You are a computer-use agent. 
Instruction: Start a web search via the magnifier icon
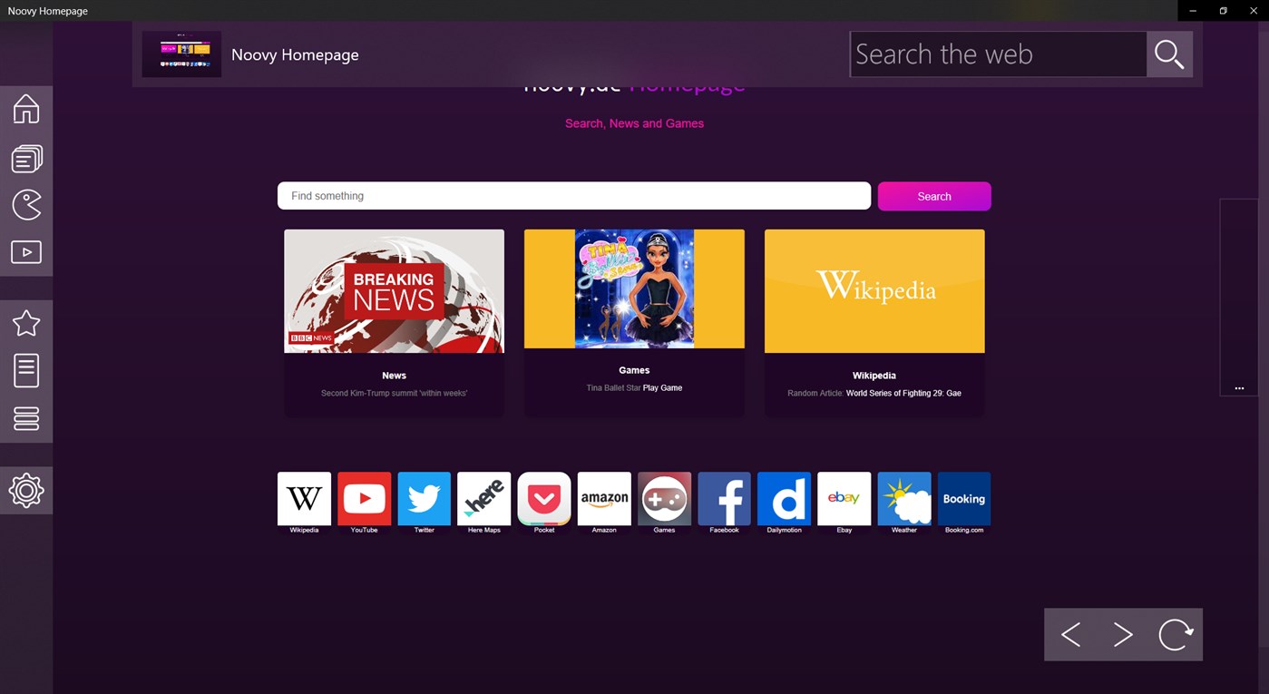pos(1168,54)
